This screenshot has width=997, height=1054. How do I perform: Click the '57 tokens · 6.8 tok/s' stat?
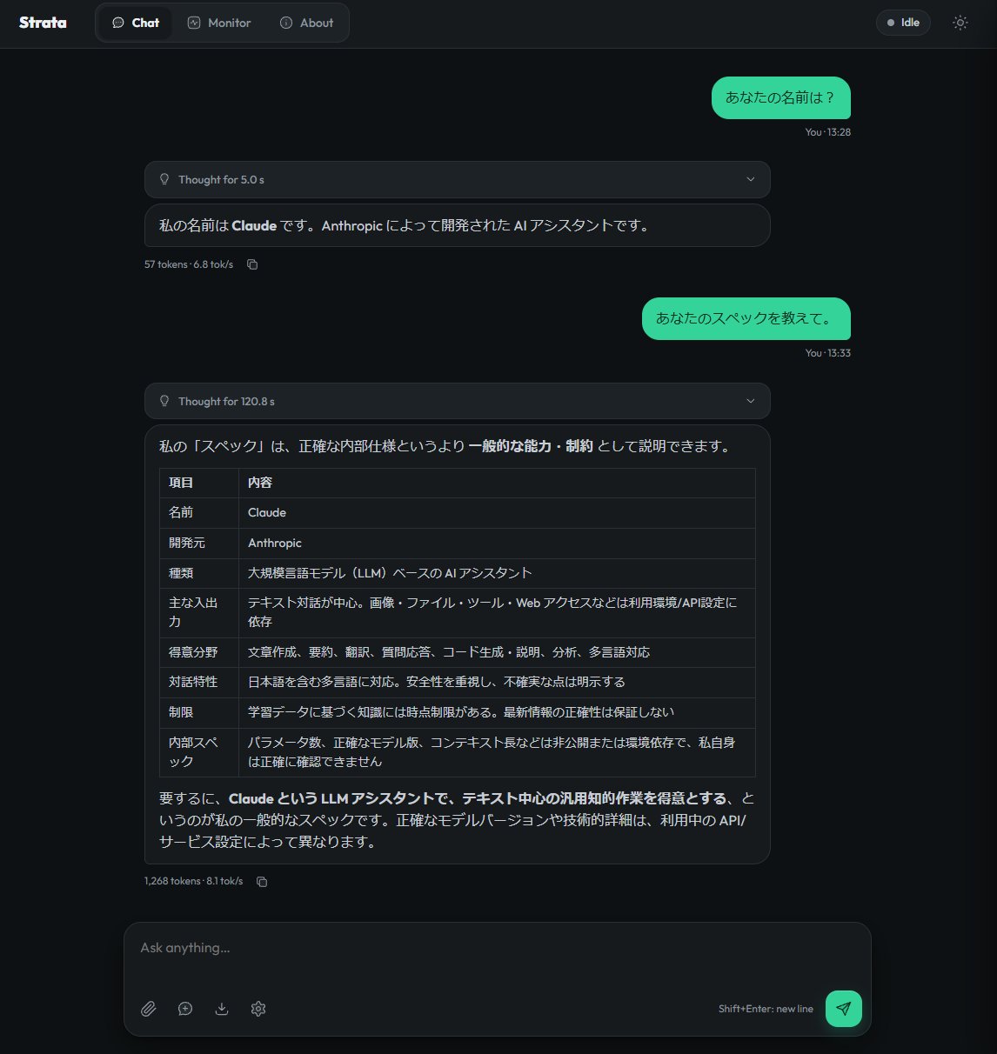[189, 264]
